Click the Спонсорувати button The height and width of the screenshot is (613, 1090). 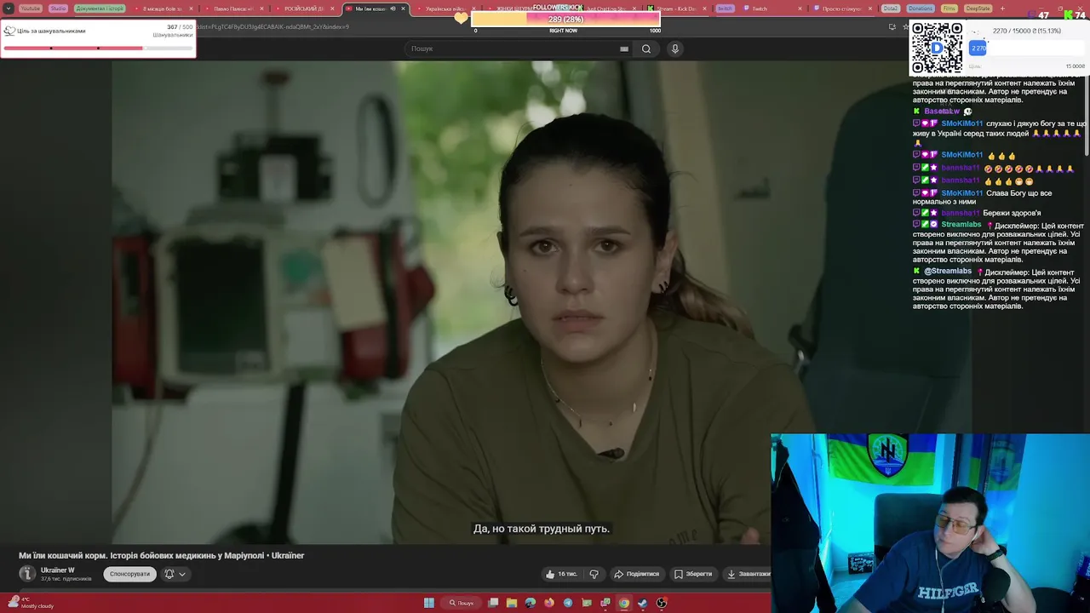click(x=129, y=574)
